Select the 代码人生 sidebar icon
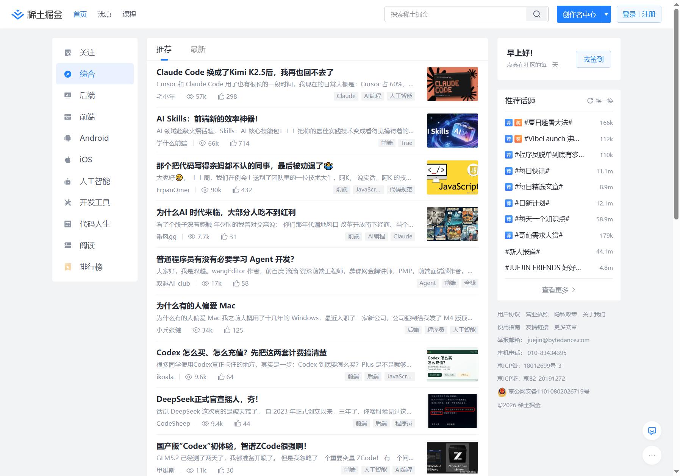 click(x=68, y=224)
